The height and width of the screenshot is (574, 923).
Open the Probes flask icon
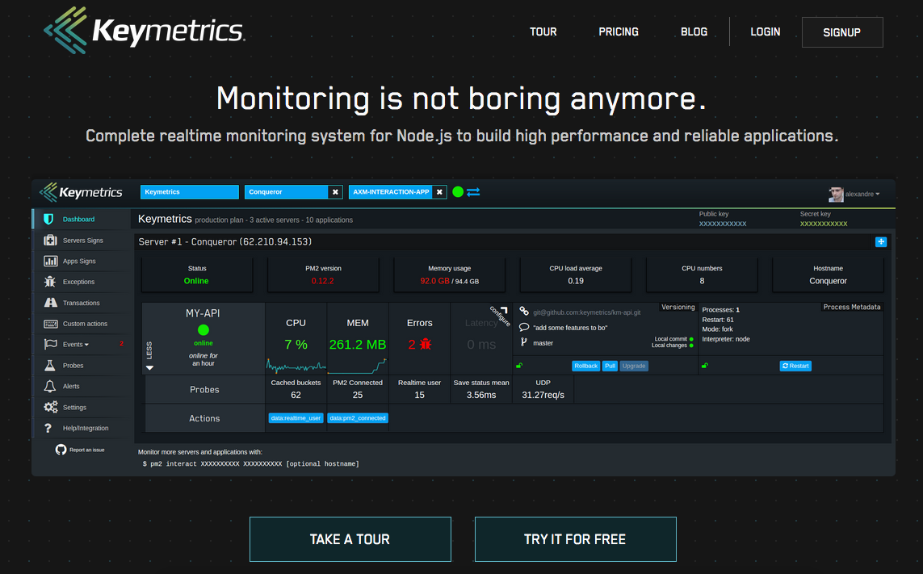pyautogui.click(x=49, y=366)
